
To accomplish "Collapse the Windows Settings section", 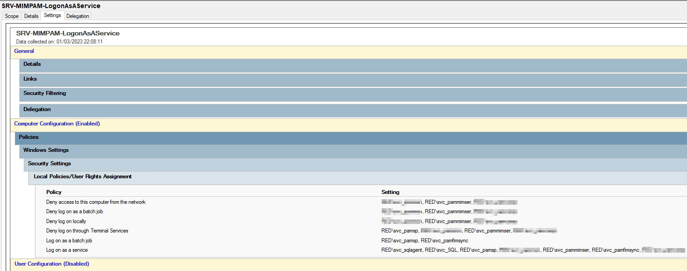I will (x=46, y=151).
